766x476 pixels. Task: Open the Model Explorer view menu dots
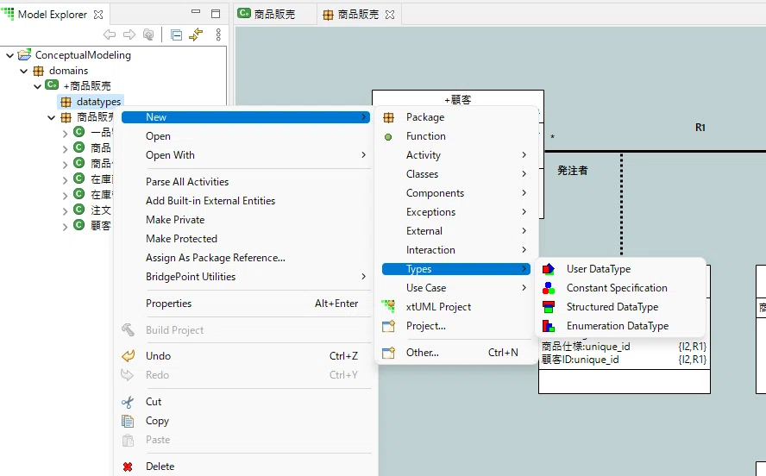coord(218,34)
